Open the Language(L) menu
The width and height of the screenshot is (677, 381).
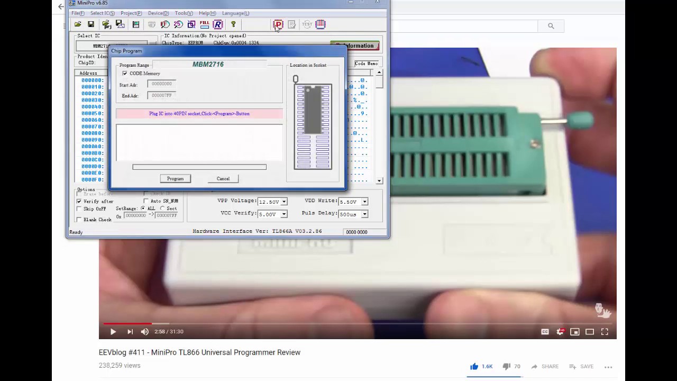tap(235, 13)
